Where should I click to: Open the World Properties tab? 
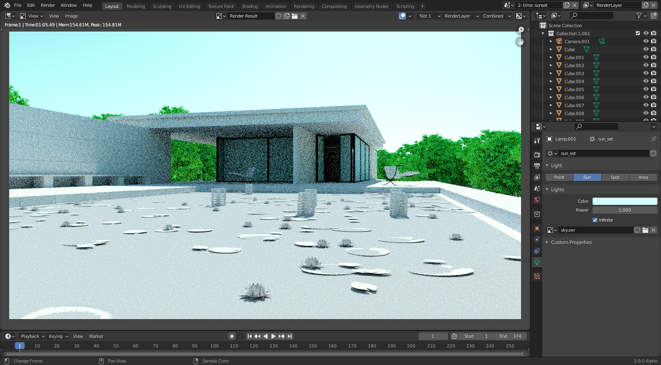pos(537,200)
